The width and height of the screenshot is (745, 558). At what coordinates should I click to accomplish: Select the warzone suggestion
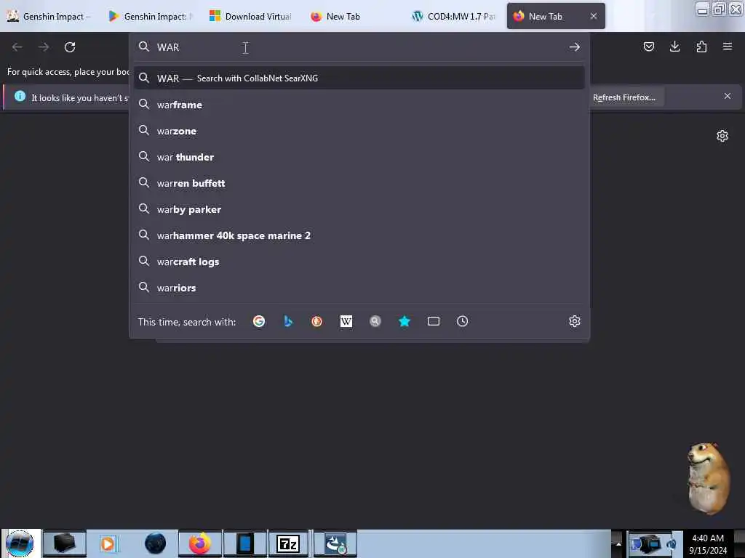(x=359, y=131)
